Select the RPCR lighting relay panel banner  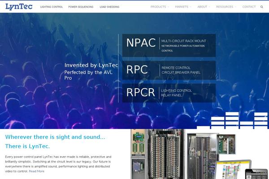point(169,93)
